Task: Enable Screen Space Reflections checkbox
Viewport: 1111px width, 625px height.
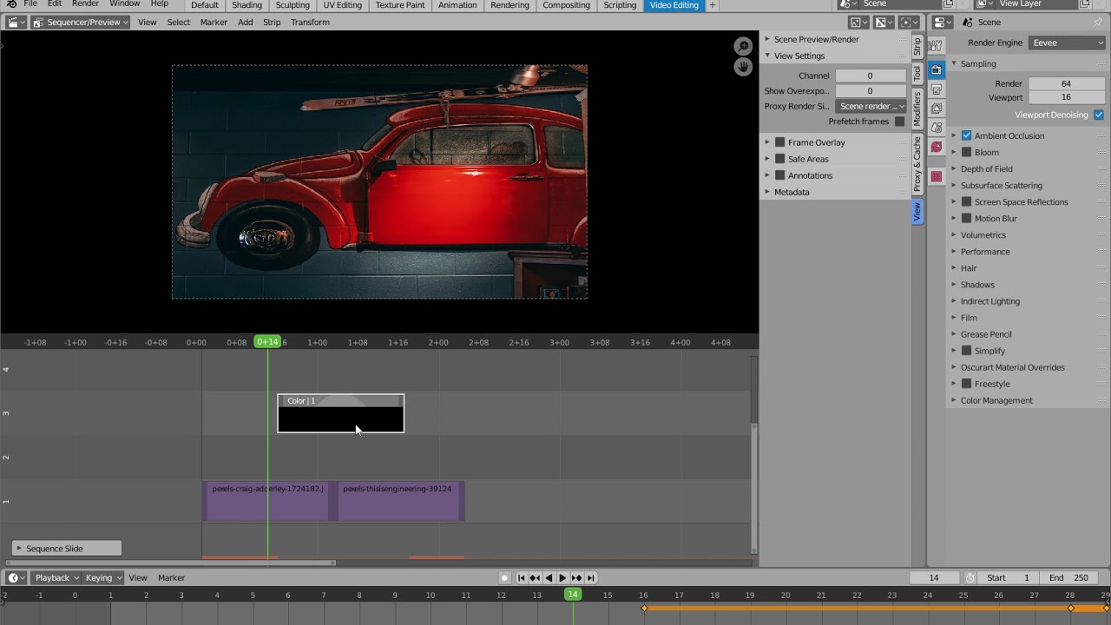Action: [x=966, y=201]
